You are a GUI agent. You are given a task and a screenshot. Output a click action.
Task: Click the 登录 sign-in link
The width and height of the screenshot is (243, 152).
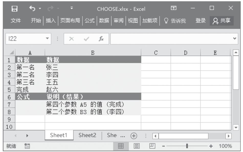(200, 20)
